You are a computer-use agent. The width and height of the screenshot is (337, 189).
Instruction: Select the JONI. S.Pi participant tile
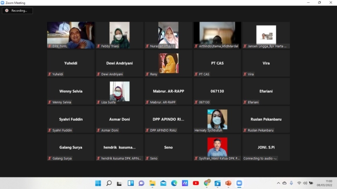point(266,147)
